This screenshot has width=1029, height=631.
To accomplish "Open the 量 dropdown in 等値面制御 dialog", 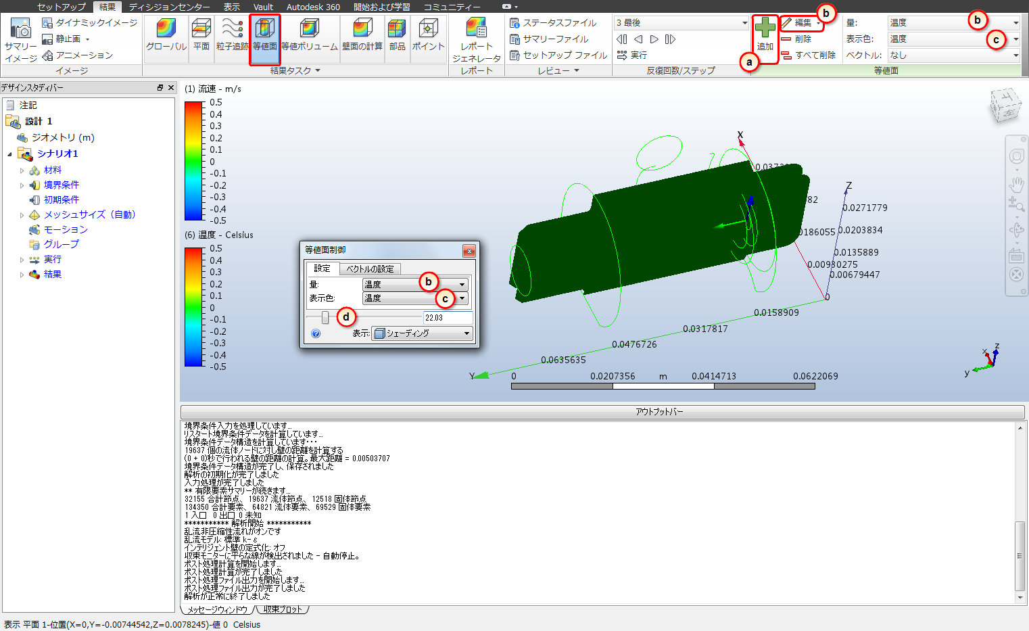I will coord(415,285).
